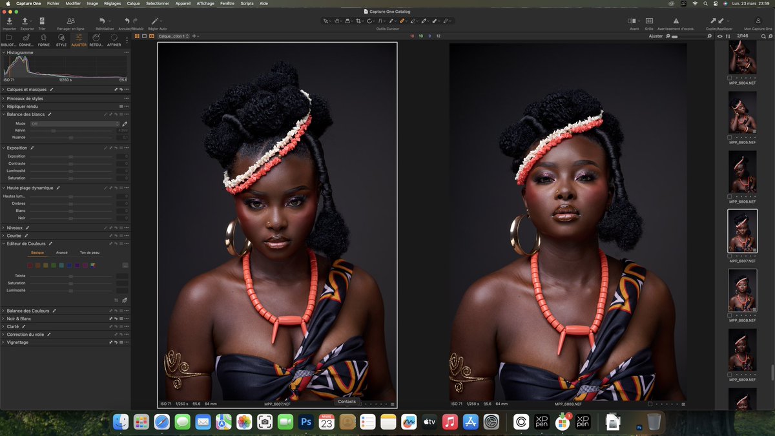Toggle the orange proofing eye icon in viewer bar
The height and width of the screenshot is (436, 775).
coord(152,36)
